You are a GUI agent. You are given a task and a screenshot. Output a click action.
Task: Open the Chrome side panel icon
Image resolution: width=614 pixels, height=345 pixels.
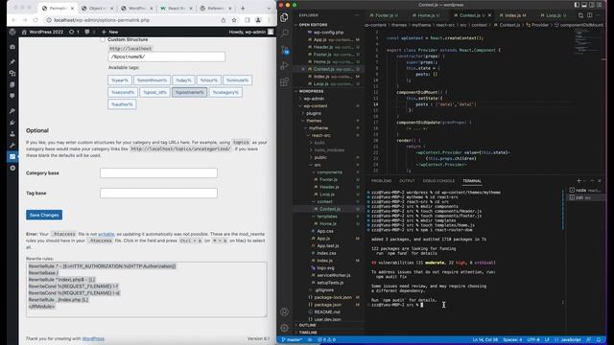(x=248, y=20)
